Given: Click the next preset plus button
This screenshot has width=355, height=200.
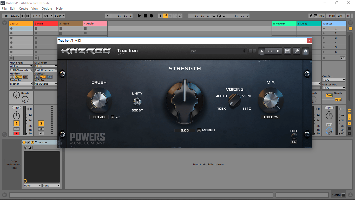Looking at the screenshot, I should [x=254, y=51].
